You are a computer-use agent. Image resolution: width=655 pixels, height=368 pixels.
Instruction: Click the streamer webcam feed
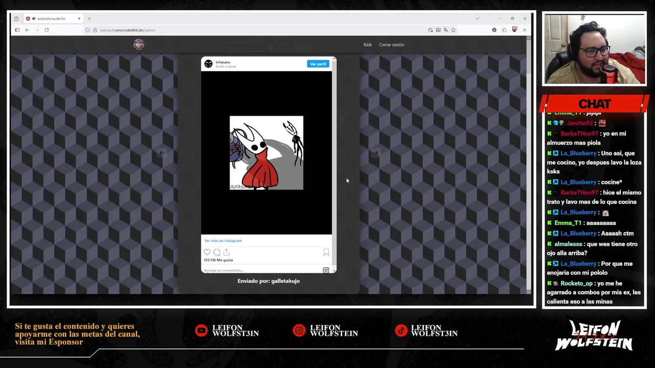(594, 49)
